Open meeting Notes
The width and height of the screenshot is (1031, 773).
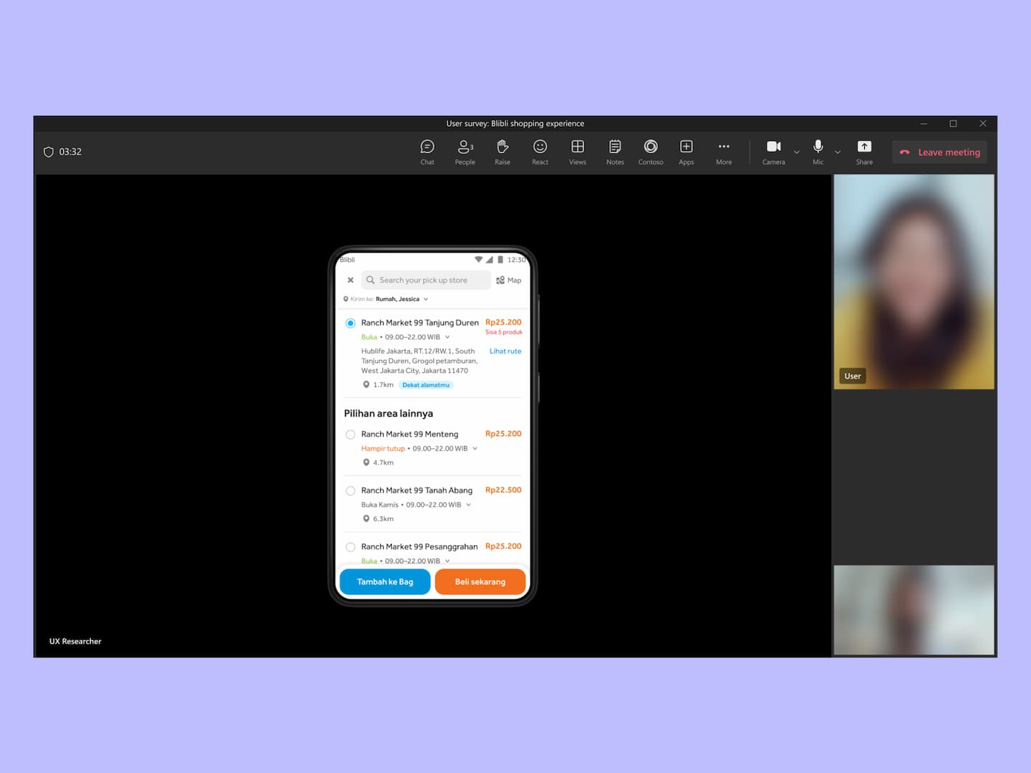point(615,152)
